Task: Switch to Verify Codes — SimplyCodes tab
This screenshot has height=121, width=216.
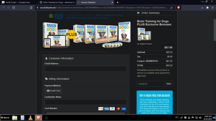Action: 18,2
